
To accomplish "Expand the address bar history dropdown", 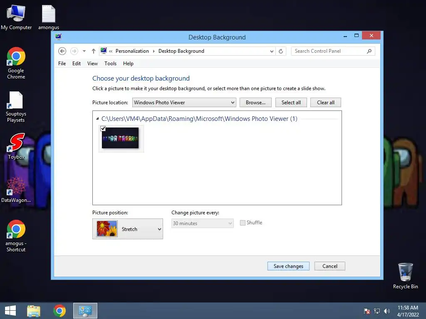I will pos(272,51).
